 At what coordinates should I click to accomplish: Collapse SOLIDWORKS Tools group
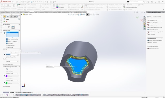point(162,21)
